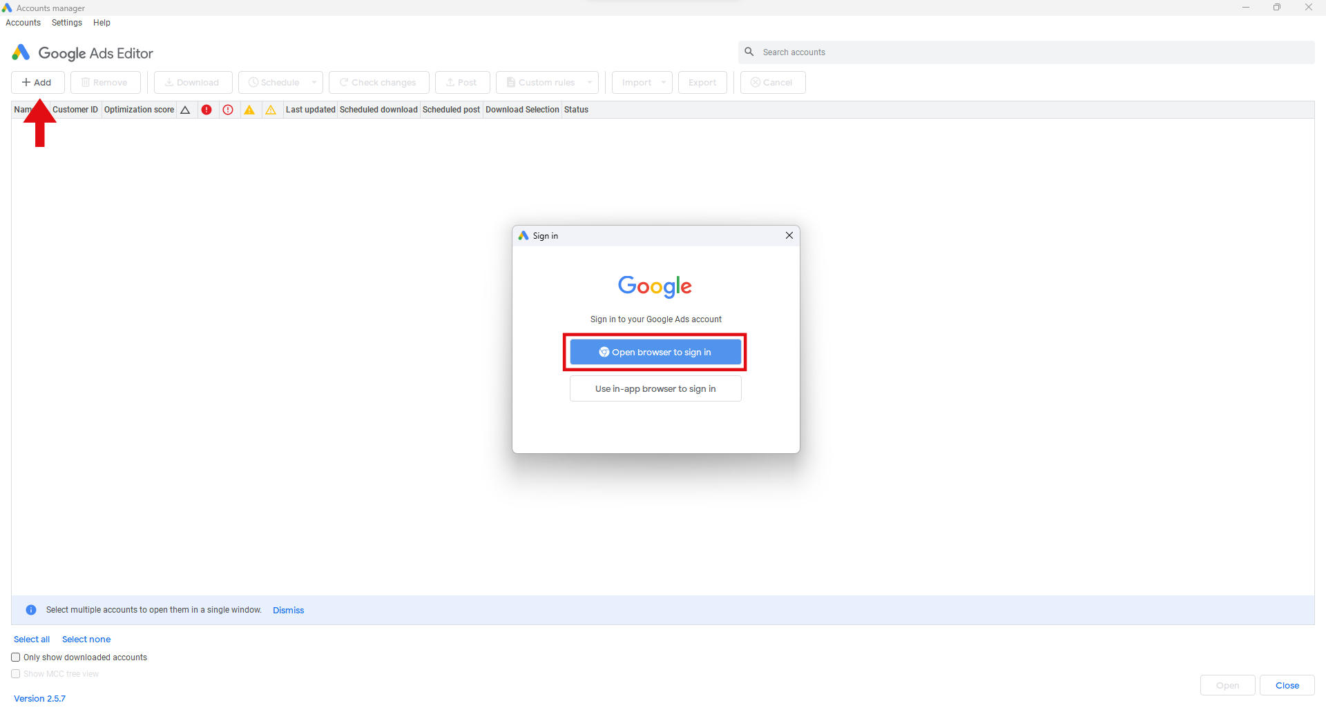Viewport: 1326px width, 712px height.
Task: Click the Version 2.5.7 link
Action: pos(39,699)
